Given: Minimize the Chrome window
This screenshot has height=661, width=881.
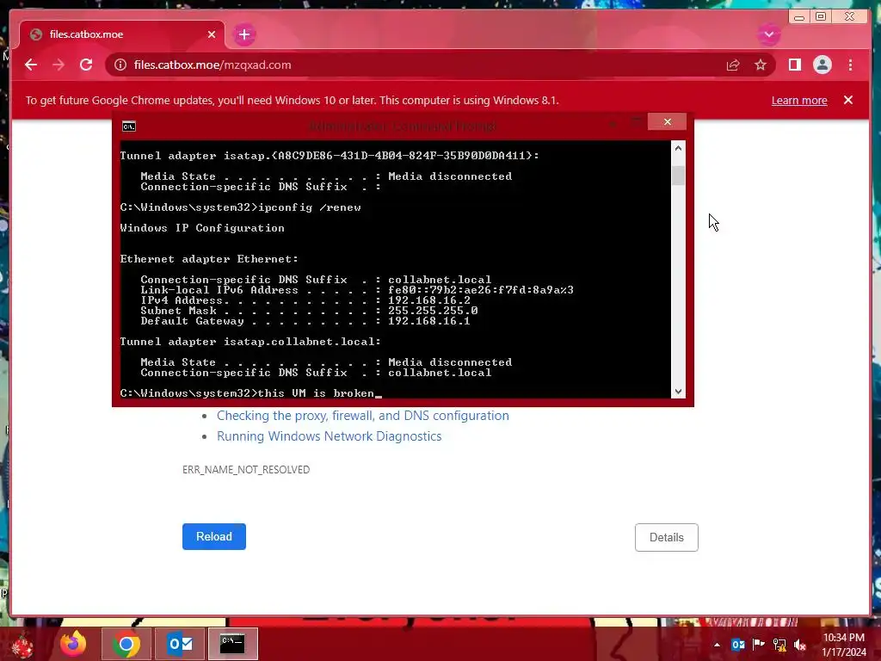Looking at the screenshot, I should [x=799, y=17].
